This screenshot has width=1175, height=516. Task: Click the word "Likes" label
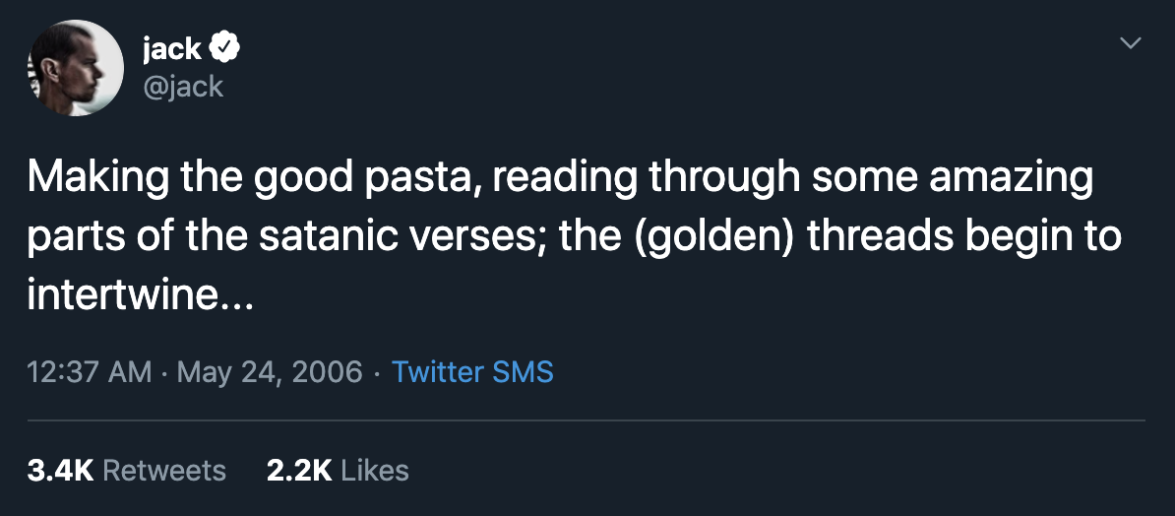pos(375,471)
